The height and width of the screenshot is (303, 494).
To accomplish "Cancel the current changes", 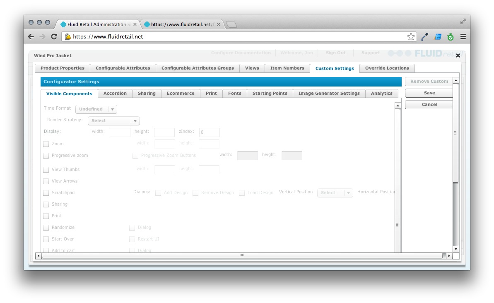I will pyautogui.click(x=429, y=104).
